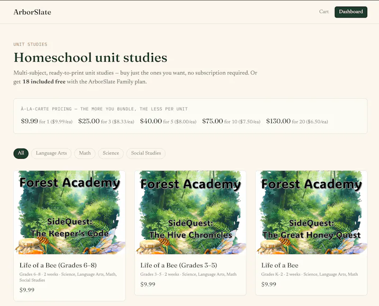Image resolution: width=379 pixels, height=306 pixels.
Task: Click the $9.99 for 1 price
Action: pyautogui.click(x=46, y=121)
